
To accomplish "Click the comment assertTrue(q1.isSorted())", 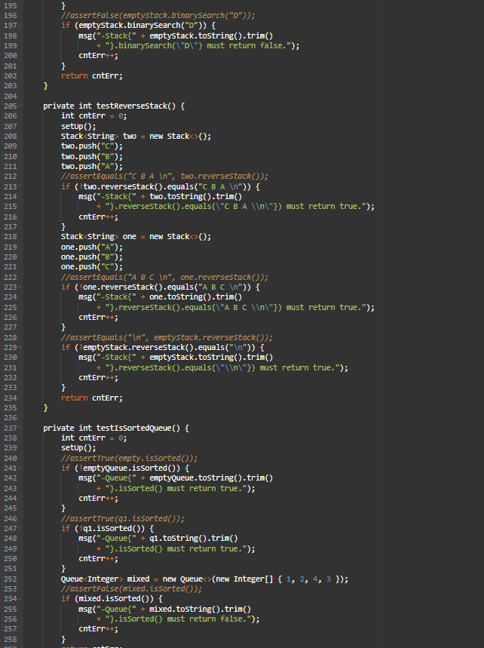I will [123, 519].
